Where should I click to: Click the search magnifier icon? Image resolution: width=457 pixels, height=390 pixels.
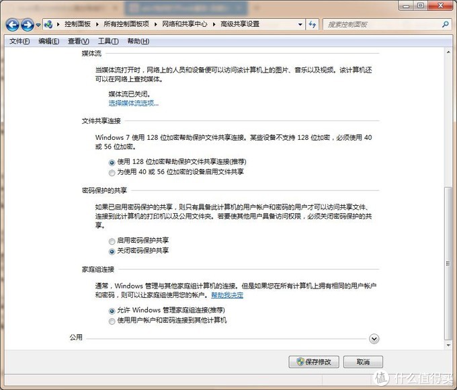[446, 24]
